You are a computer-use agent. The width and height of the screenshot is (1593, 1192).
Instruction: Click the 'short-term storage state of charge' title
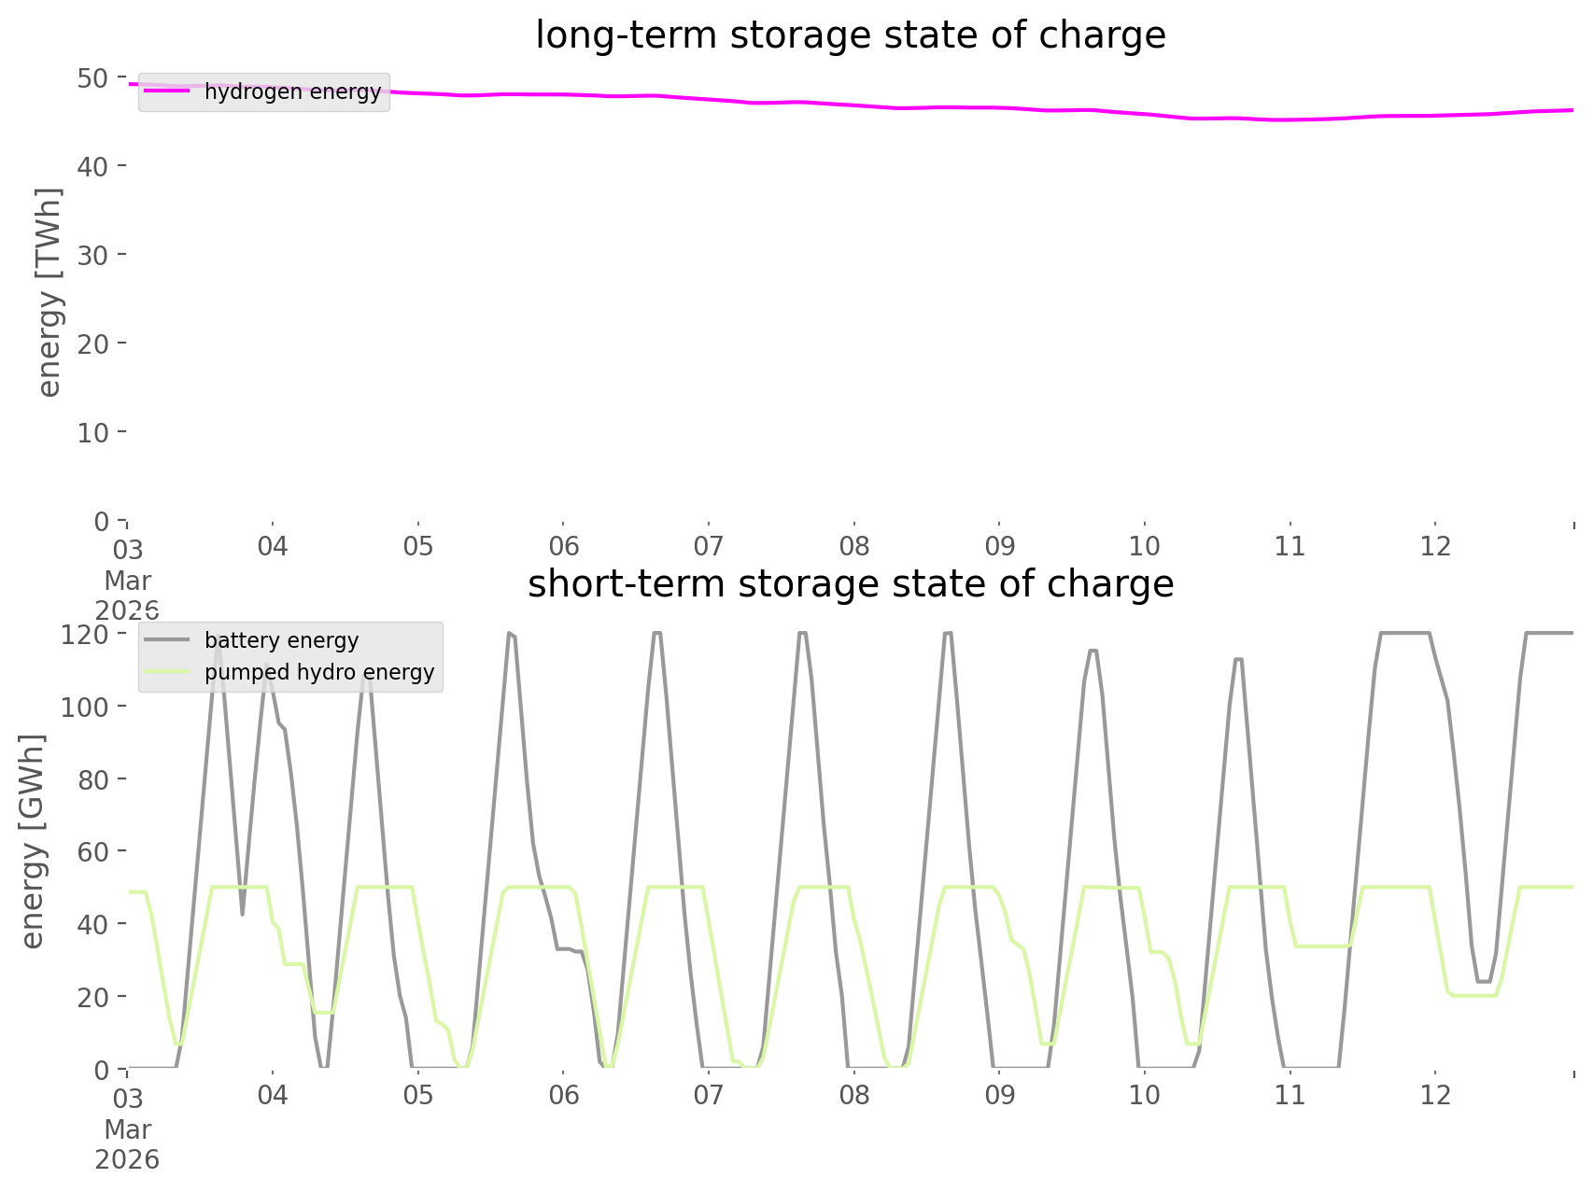pos(850,584)
